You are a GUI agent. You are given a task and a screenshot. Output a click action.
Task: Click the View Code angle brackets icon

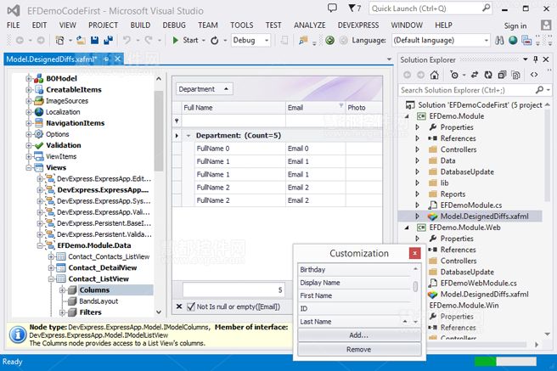[x=534, y=75]
